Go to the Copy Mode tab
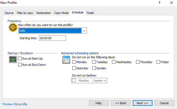Screen dimensions: 177x109 [x=61, y=13]
